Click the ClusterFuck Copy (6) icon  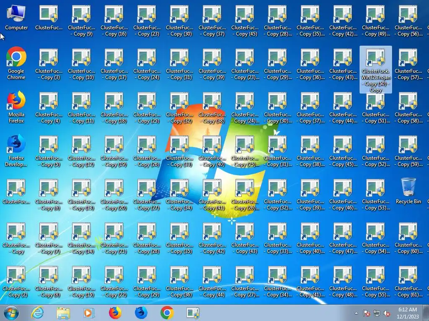click(49, 194)
